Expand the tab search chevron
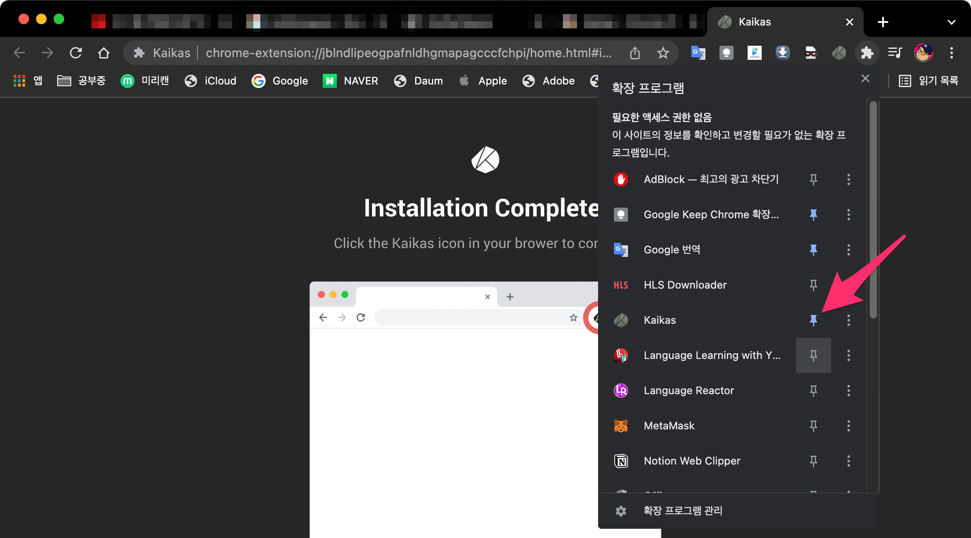971x538 pixels. tap(951, 22)
